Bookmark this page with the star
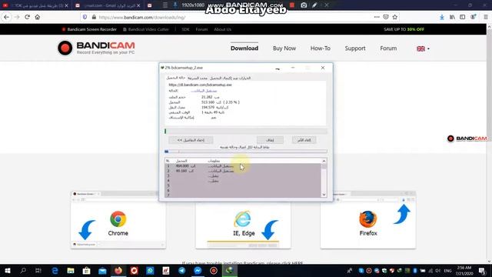 pyautogui.click(x=395, y=17)
